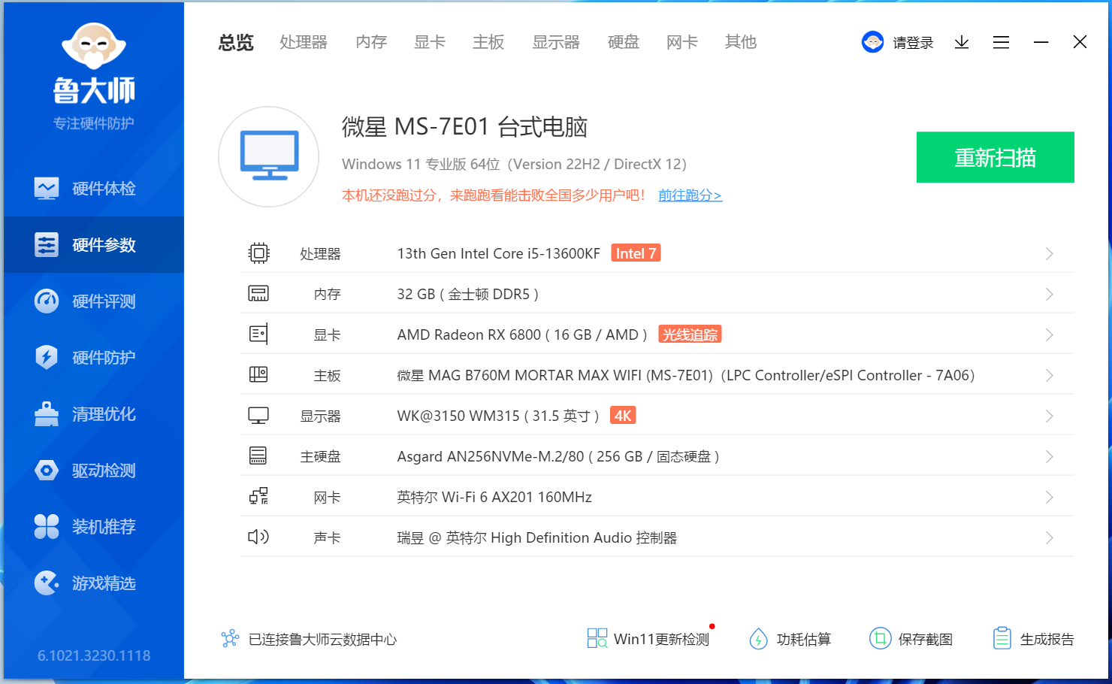Screen dimensions: 1112x684
Task: Click the cloud data center connection icon
Action: point(230,639)
